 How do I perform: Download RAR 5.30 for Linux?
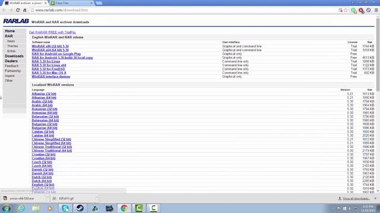(x=46, y=62)
